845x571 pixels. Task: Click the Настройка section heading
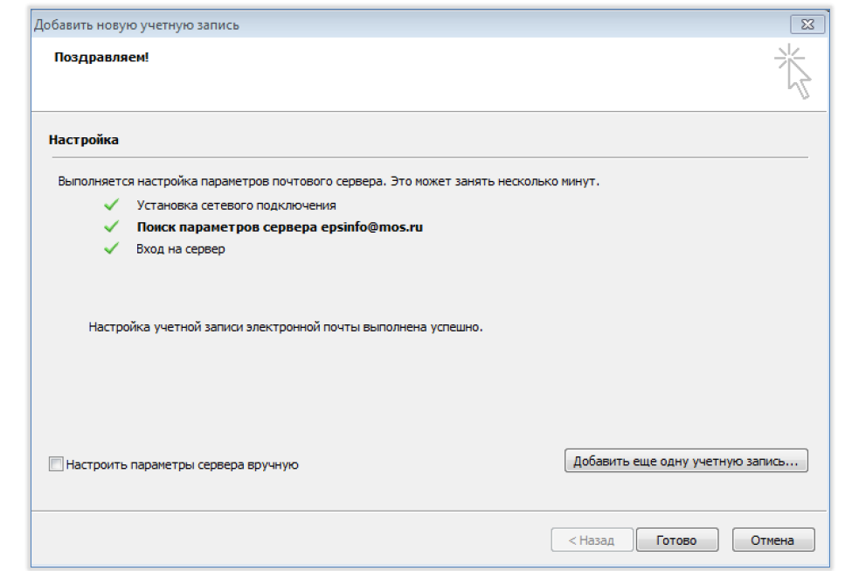click(84, 139)
